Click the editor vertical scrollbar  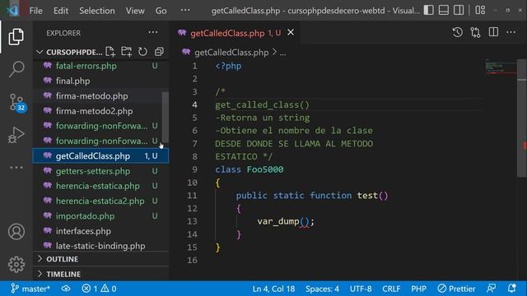tap(521, 118)
